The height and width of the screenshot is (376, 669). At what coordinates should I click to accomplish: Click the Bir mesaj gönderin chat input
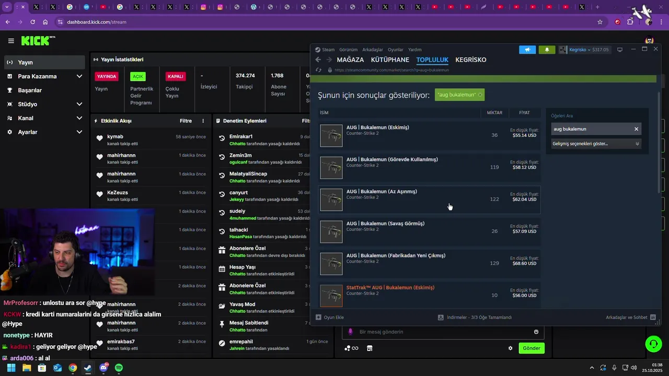coord(443,332)
